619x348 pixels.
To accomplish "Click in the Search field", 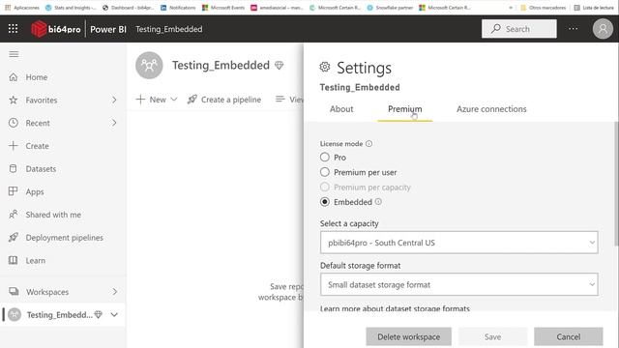I will 519,29.
